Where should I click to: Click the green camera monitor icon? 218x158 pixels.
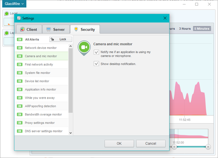[84, 48]
